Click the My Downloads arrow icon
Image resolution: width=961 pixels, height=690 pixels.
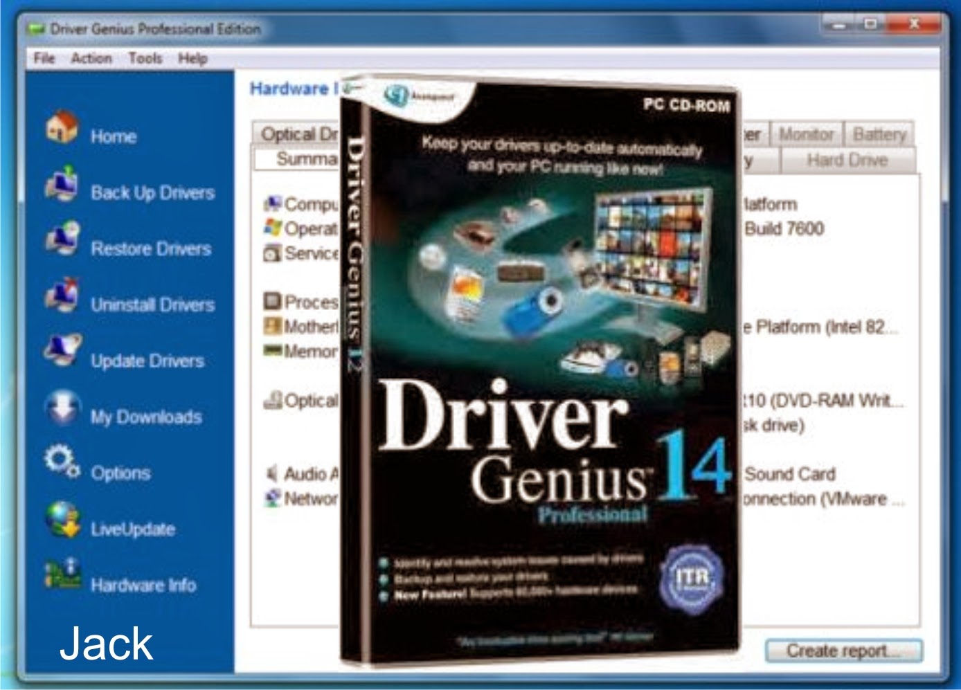(x=62, y=408)
